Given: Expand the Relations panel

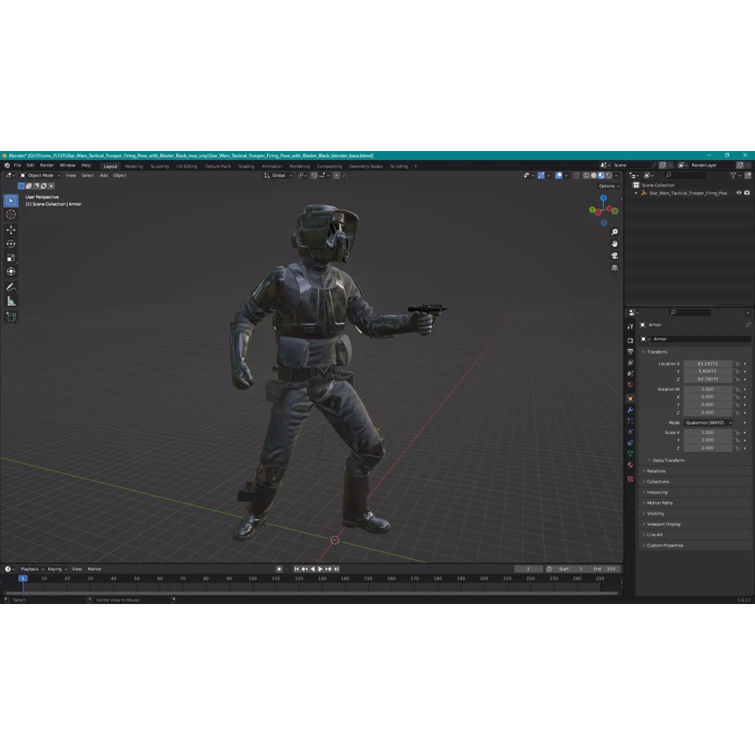Looking at the screenshot, I should coord(655,471).
